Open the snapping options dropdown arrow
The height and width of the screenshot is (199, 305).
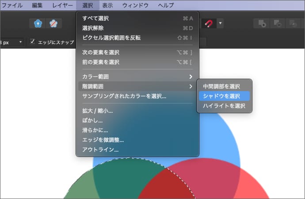click(x=220, y=23)
